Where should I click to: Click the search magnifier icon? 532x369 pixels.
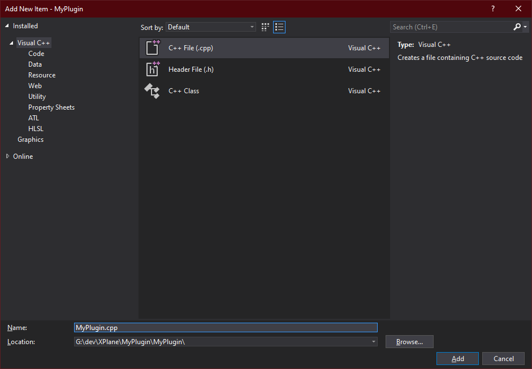coord(516,27)
